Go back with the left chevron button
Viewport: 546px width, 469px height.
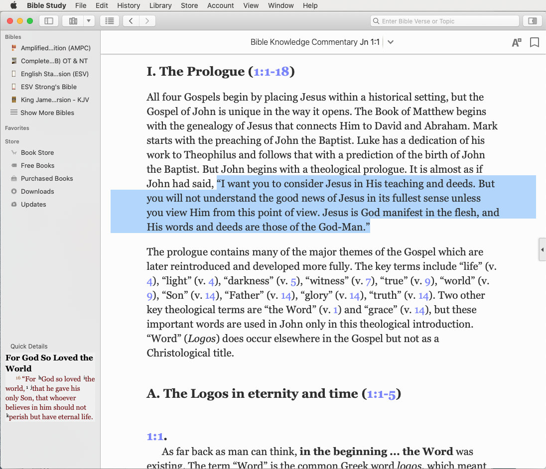tap(131, 21)
